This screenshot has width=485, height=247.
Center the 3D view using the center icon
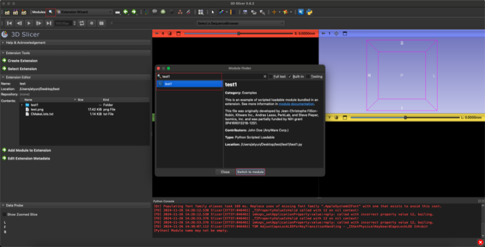pos(337,33)
